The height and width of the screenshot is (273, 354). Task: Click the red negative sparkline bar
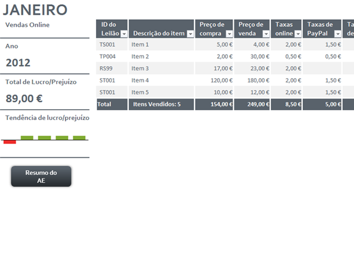click(x=10, y=142)
